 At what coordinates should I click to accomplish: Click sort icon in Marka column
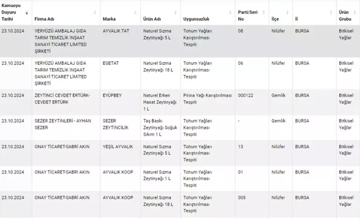tap(135, 13)
